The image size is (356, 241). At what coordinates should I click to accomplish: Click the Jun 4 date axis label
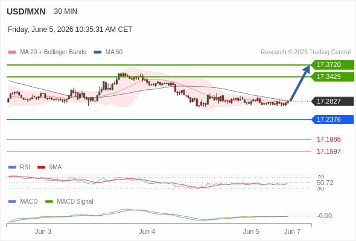[147, 231]
